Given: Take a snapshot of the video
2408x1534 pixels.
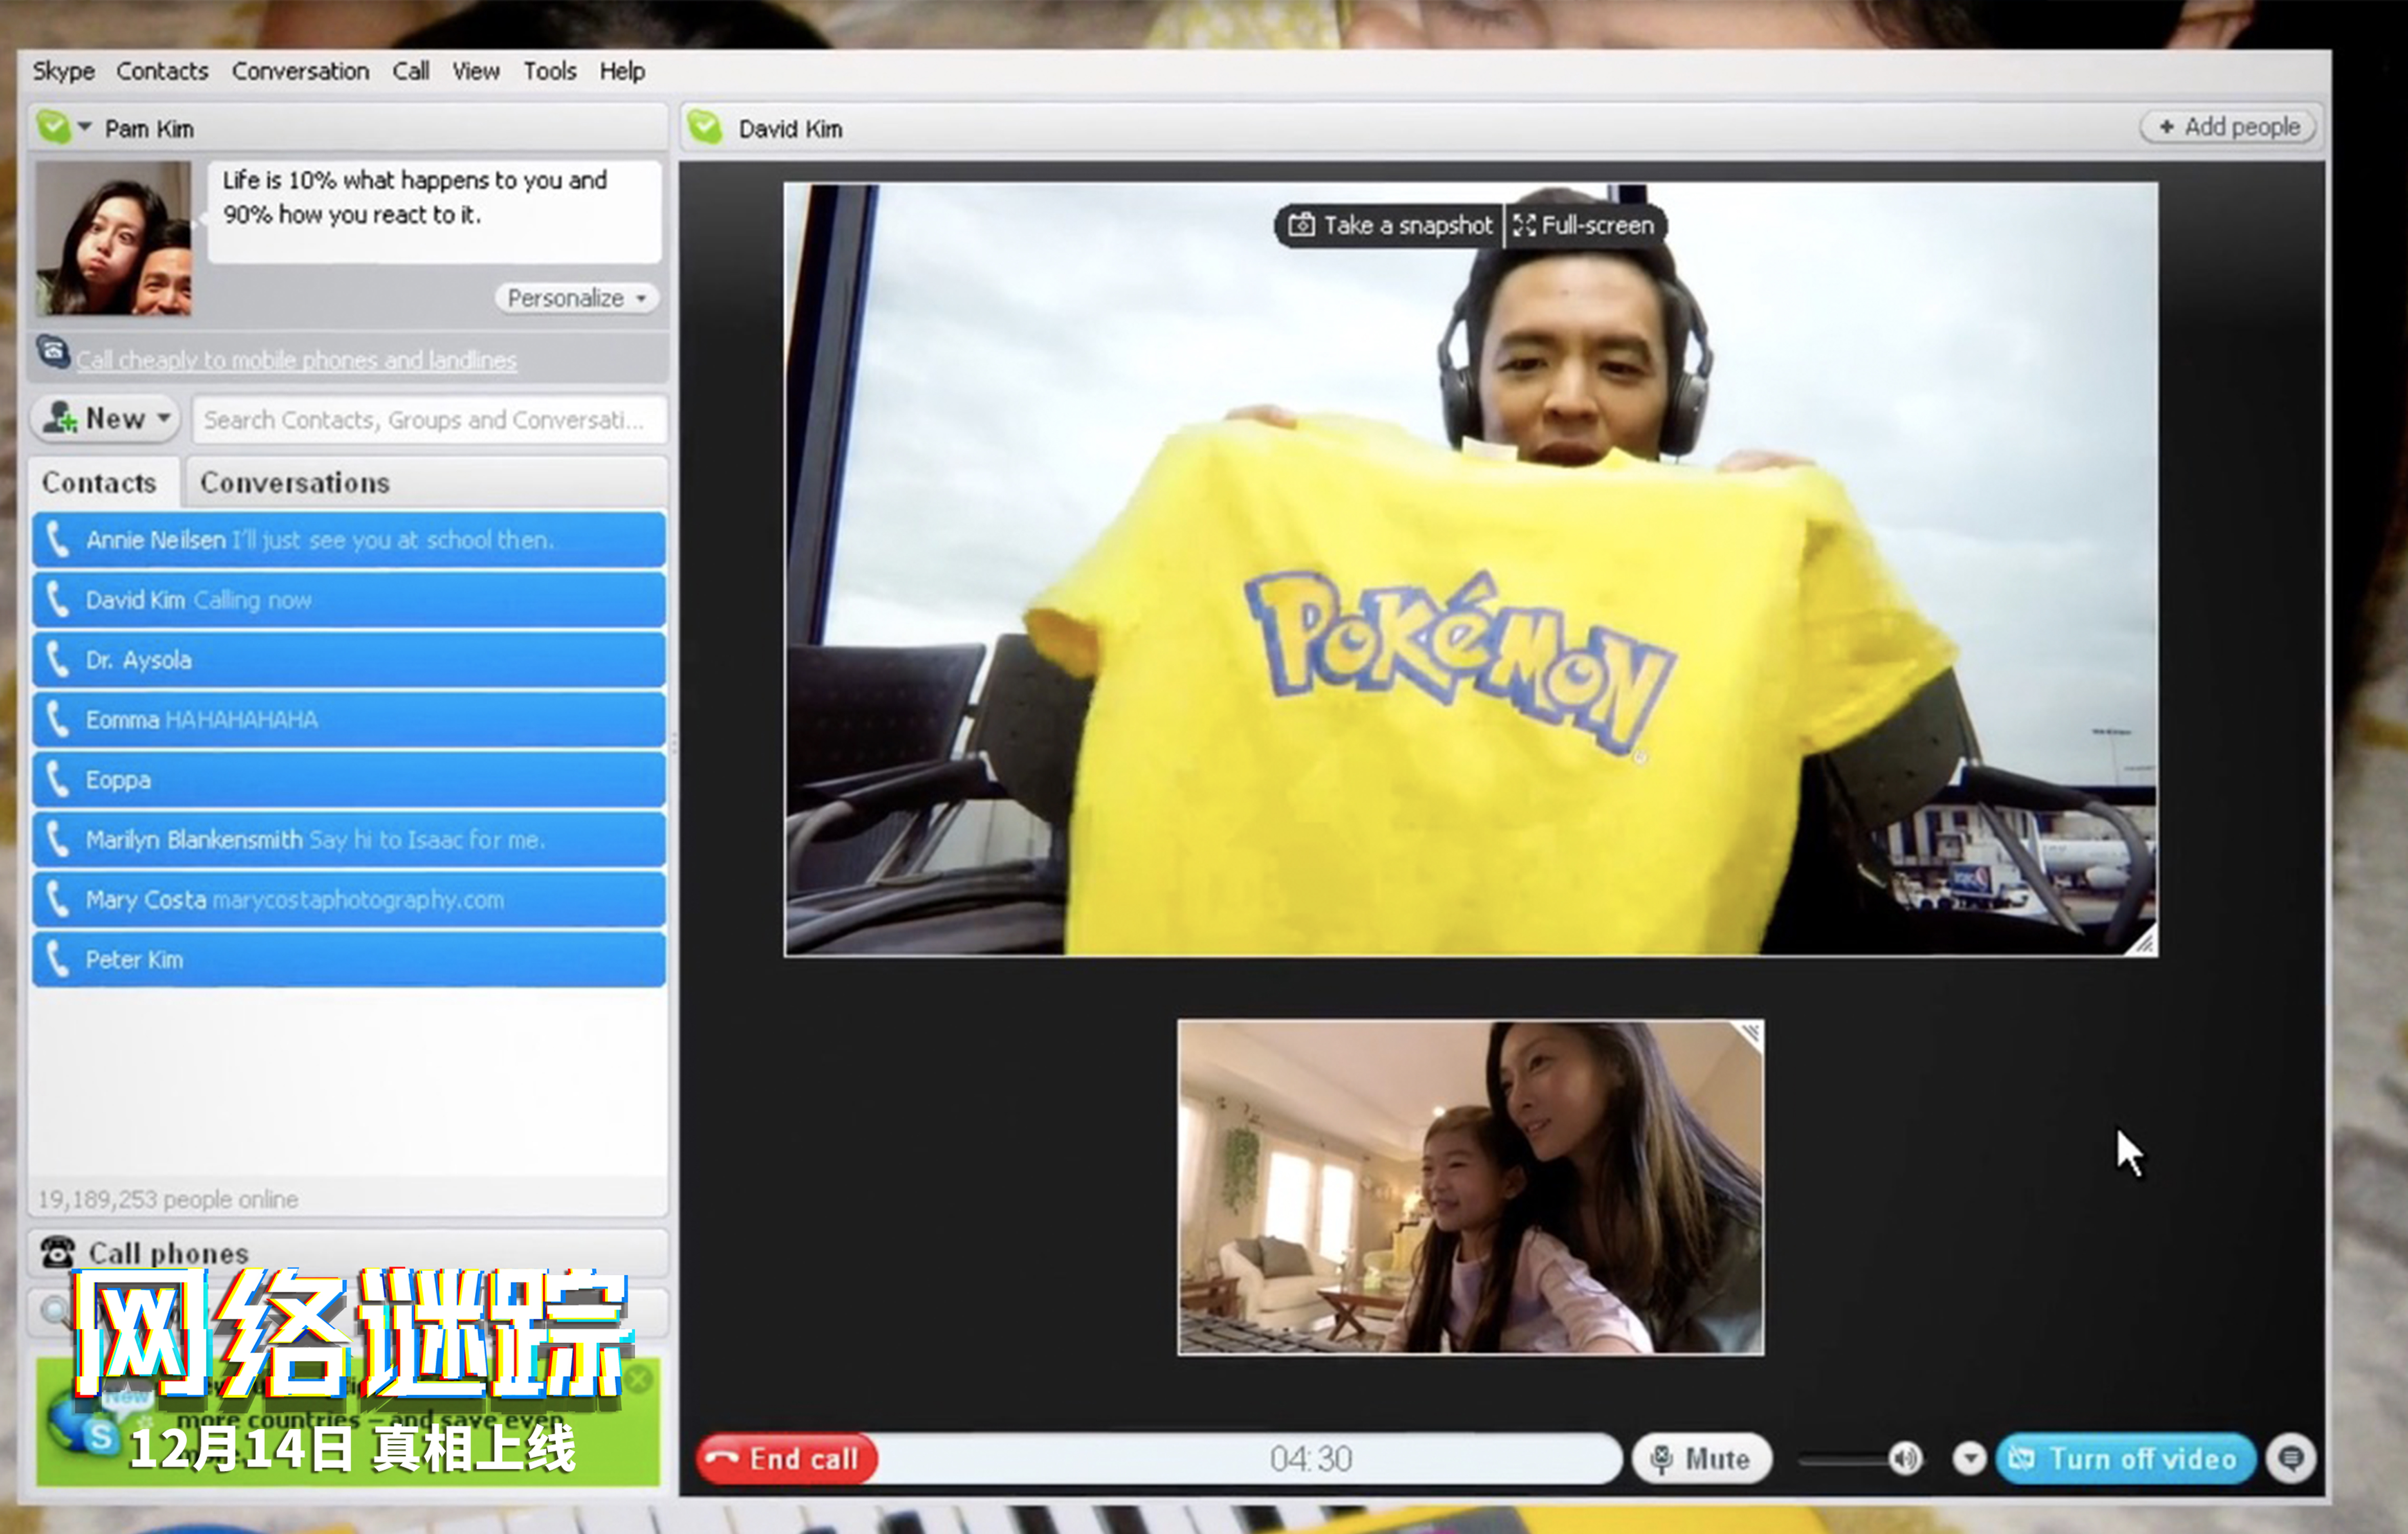Looking at the screenshot, I should click(x=1390, y=225).
